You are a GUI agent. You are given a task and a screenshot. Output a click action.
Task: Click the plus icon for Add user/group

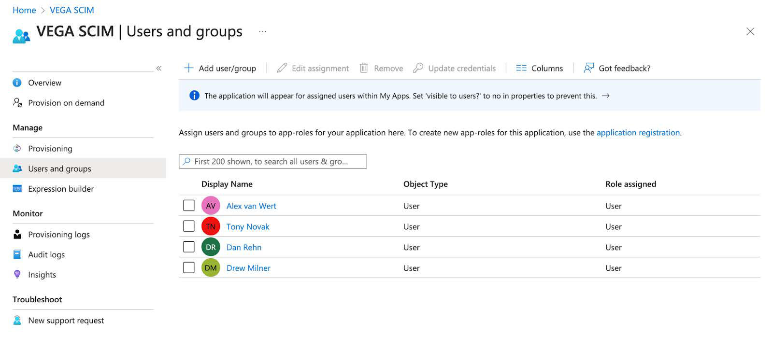(189, 68)
